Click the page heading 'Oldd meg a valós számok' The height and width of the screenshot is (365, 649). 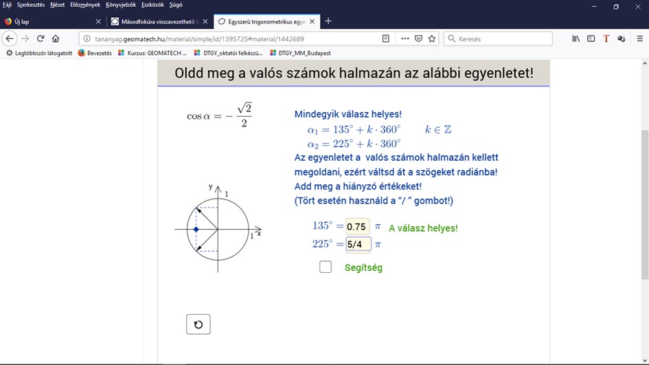pyautogui.click(x=354, y=73)
